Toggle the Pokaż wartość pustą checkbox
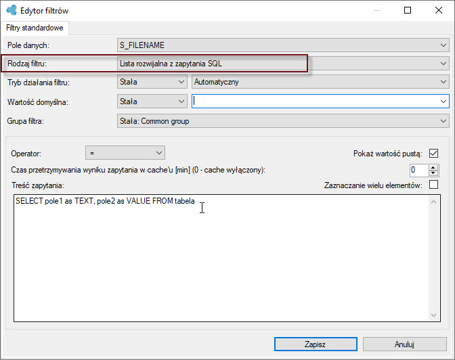Image resolution: width=455 pixels, height=360 pixels. coord(433,153)
